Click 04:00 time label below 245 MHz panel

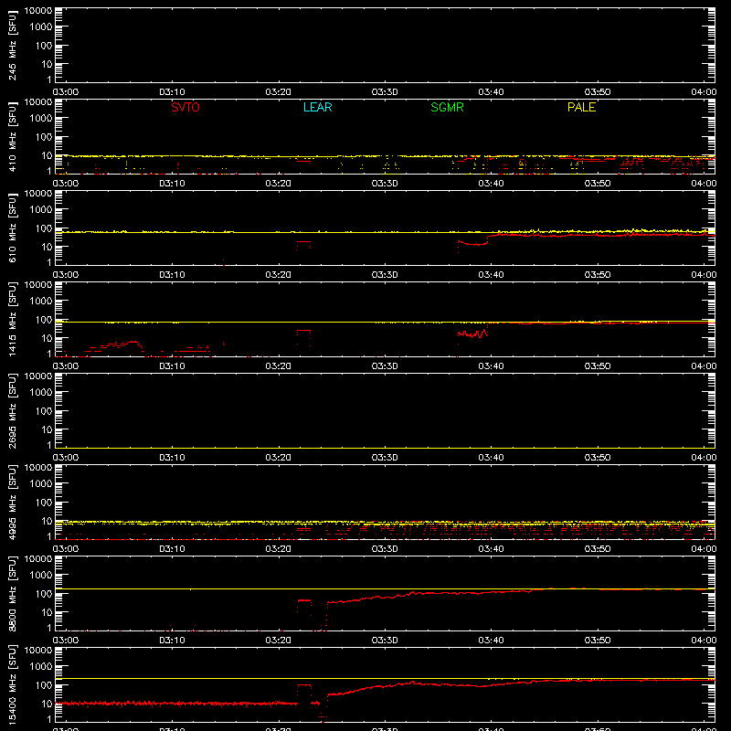(704, 92)
